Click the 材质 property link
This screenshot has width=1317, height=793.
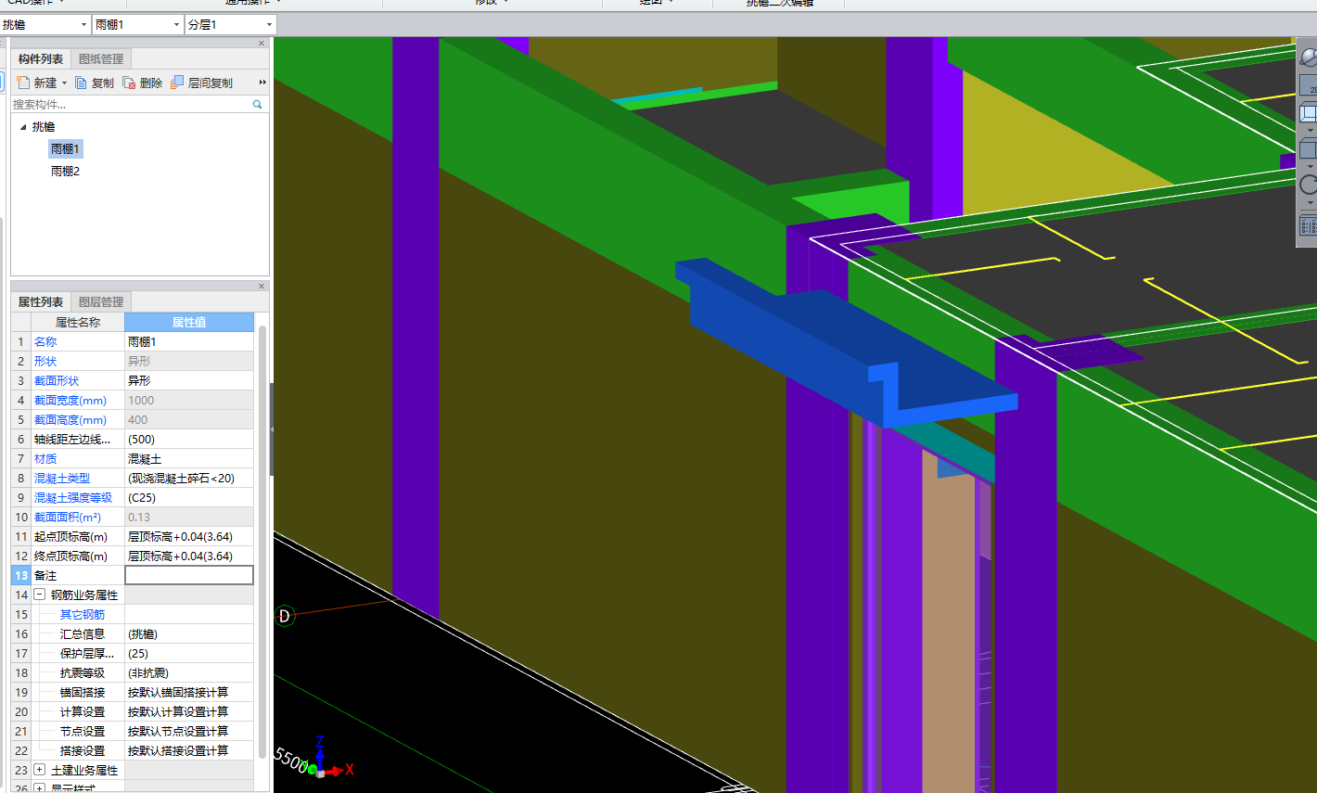point(45,459)
